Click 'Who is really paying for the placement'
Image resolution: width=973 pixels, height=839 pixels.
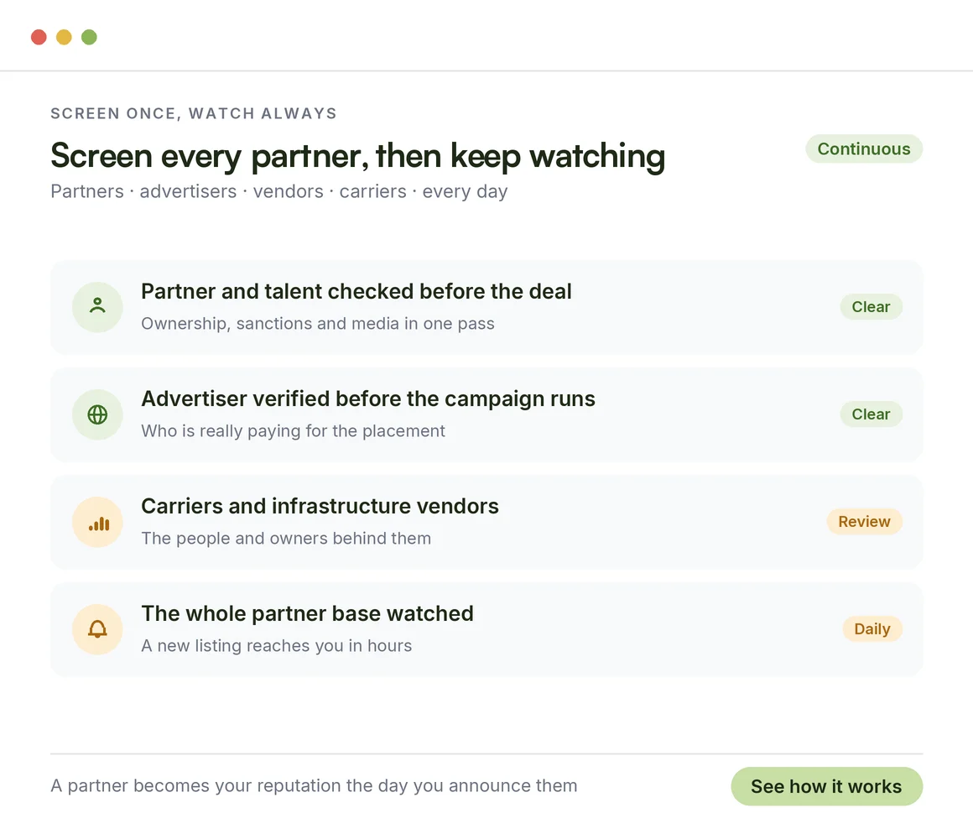[293, 430]
